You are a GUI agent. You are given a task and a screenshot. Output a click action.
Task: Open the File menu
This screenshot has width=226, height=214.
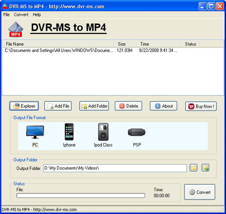click(x=6, y=14)
